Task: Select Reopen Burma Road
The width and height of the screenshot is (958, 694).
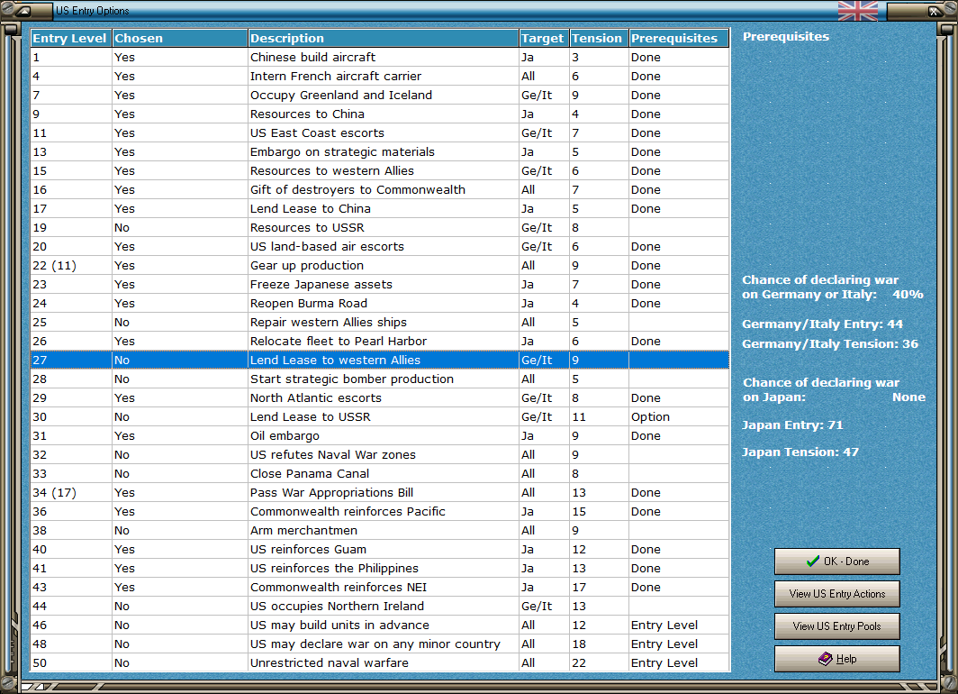Action: tap(379, 304)
